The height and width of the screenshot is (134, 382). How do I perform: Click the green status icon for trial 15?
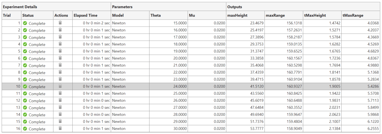25,122
